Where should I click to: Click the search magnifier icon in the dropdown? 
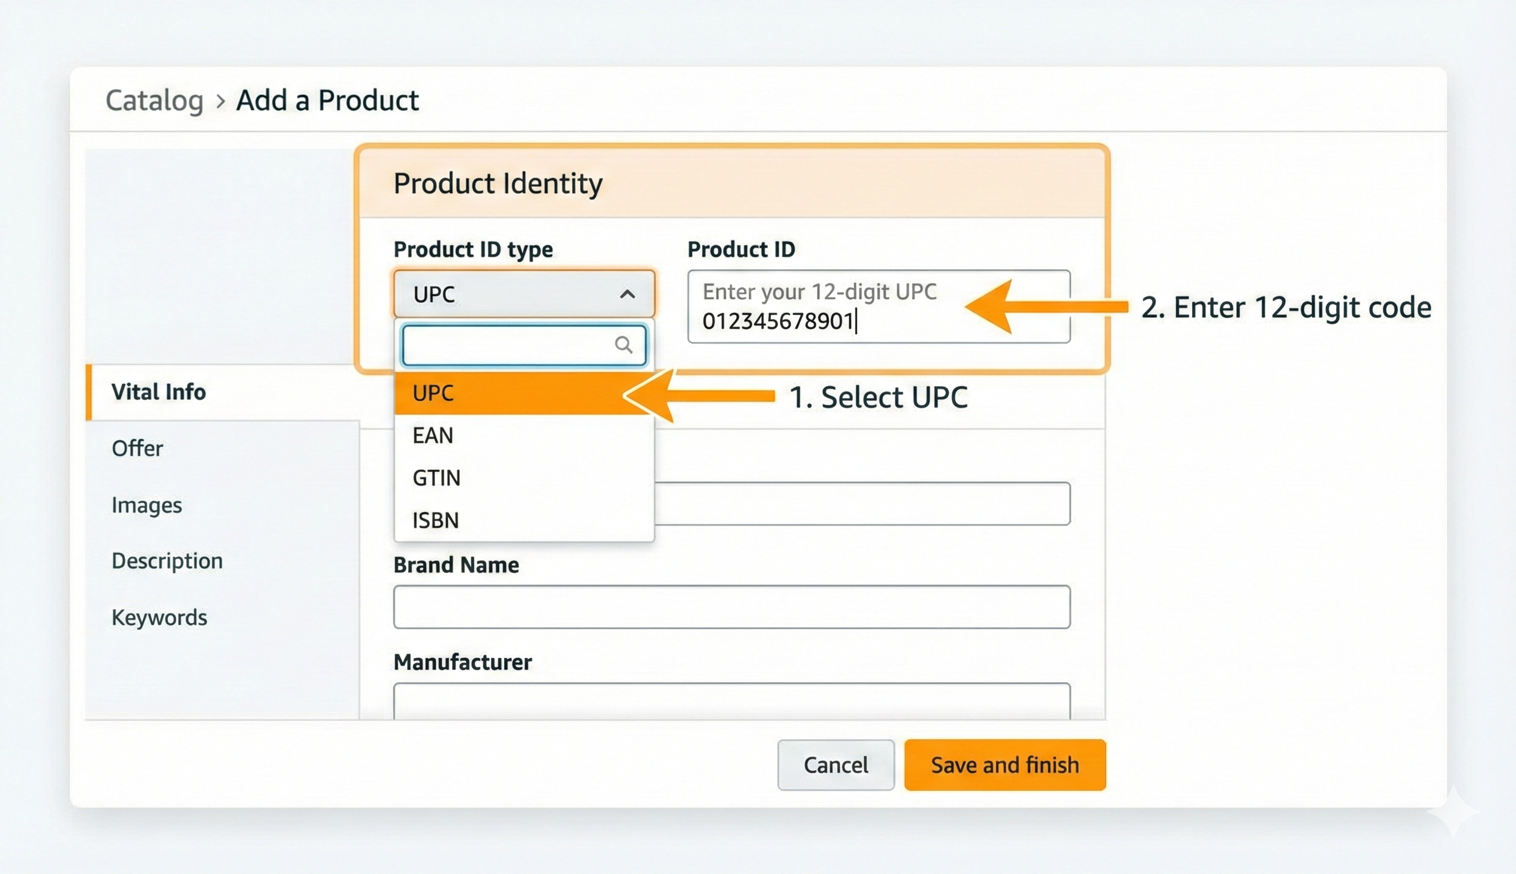point(624,344)
